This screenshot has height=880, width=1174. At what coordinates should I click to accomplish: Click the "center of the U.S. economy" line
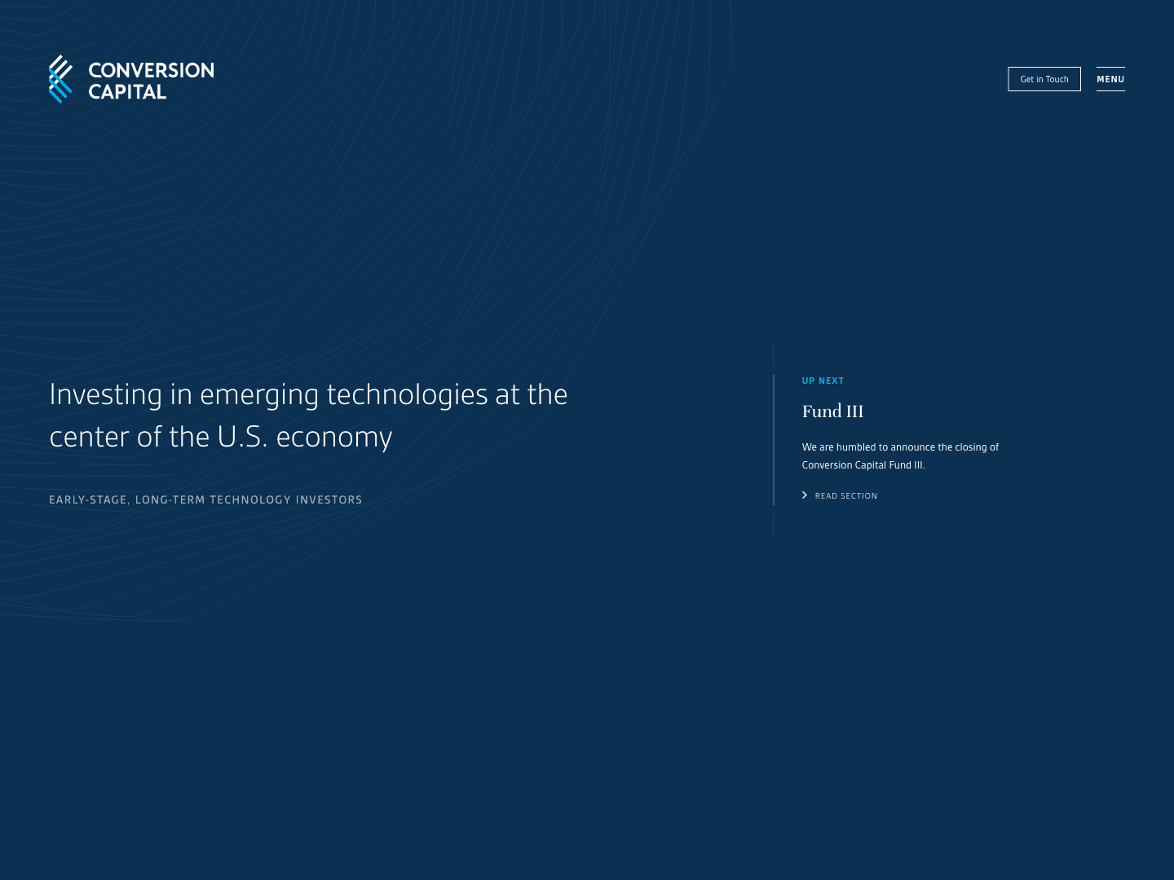221,437
